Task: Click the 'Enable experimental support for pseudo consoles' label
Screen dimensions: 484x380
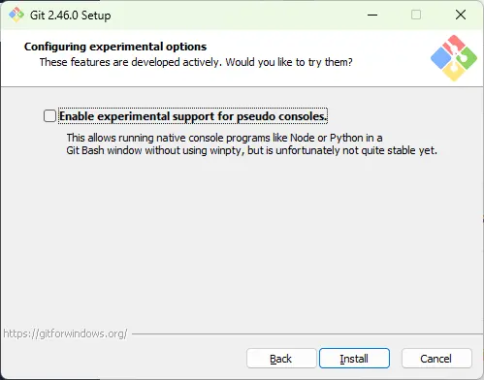Action: click(193, 116)
